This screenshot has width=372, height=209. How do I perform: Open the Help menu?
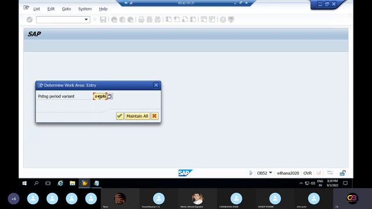[103, 9]
